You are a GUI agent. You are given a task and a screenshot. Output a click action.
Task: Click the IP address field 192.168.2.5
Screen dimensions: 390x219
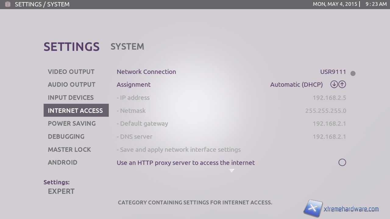(329, 98)
